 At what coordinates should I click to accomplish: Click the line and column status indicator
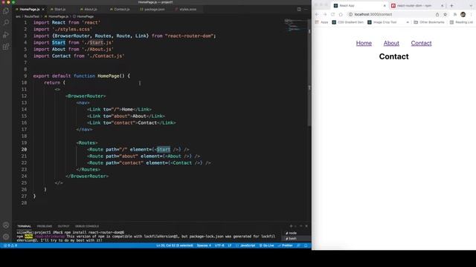(175, 245)
